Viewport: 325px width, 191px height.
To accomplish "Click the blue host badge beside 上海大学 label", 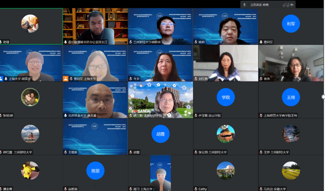I will coord(1,79).
